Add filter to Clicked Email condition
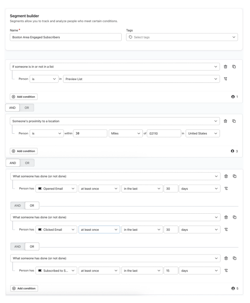The image size is (250, 303). 226,229
